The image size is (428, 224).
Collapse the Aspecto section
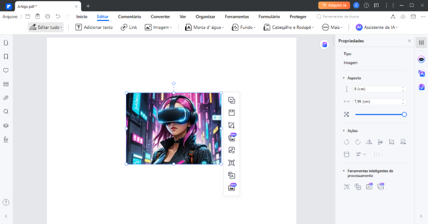[343, 78]
